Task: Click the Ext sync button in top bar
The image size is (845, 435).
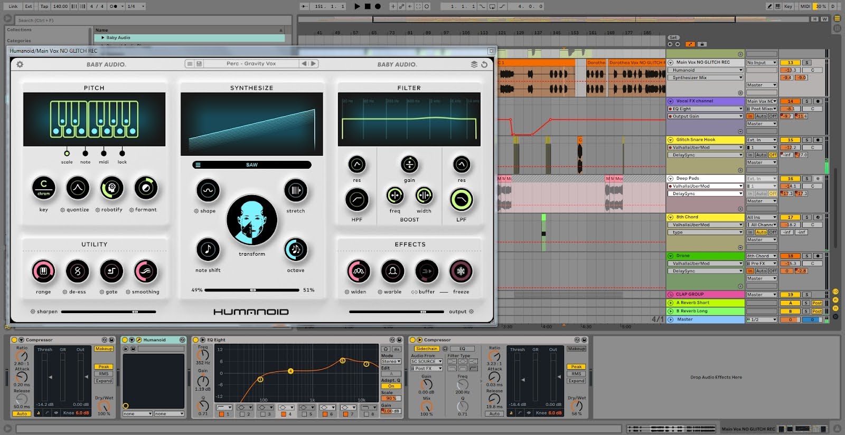Action: (29, 6)
